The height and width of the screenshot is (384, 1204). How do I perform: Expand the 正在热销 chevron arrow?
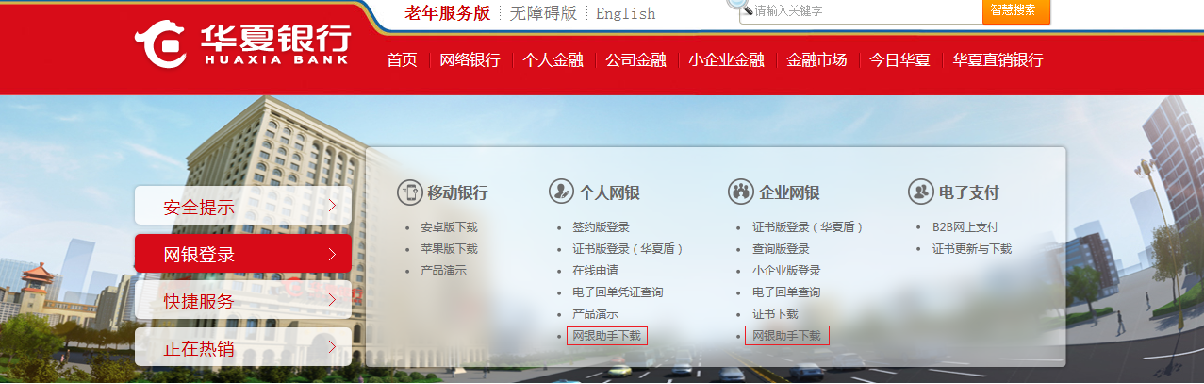pos(332,347)
